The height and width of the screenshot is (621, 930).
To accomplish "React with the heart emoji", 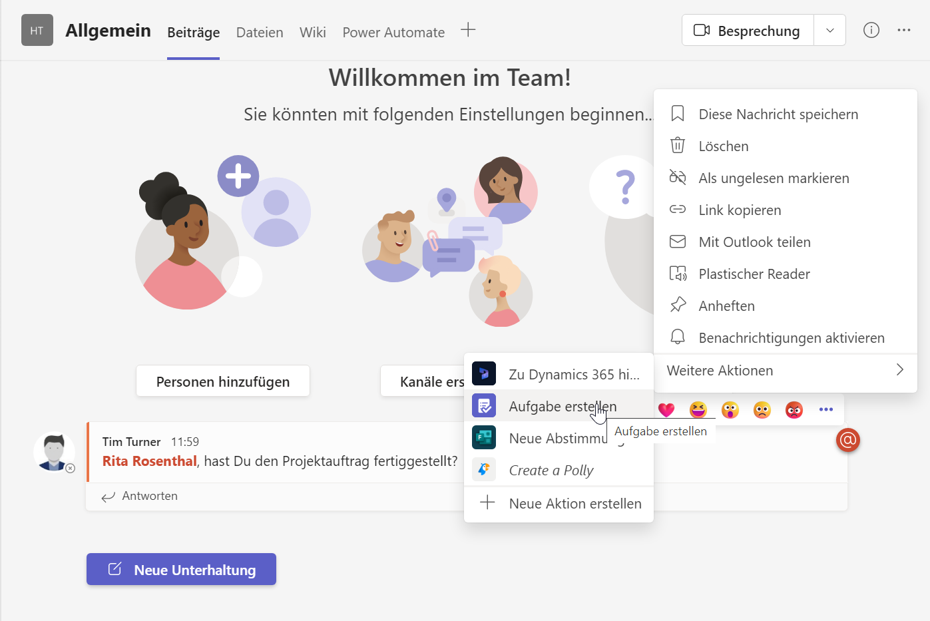I will (666, 410).
